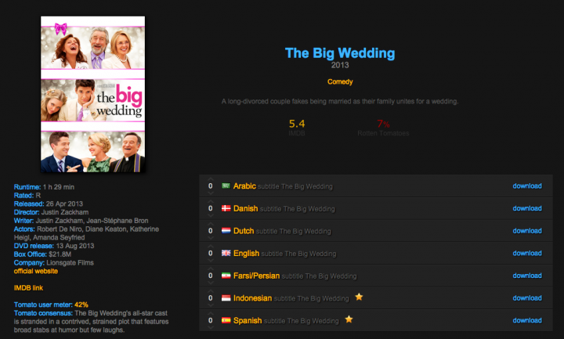Viewport: 564px width, 339px height.
Task: Click the Arabic flag icon
Action: point(226,186)
